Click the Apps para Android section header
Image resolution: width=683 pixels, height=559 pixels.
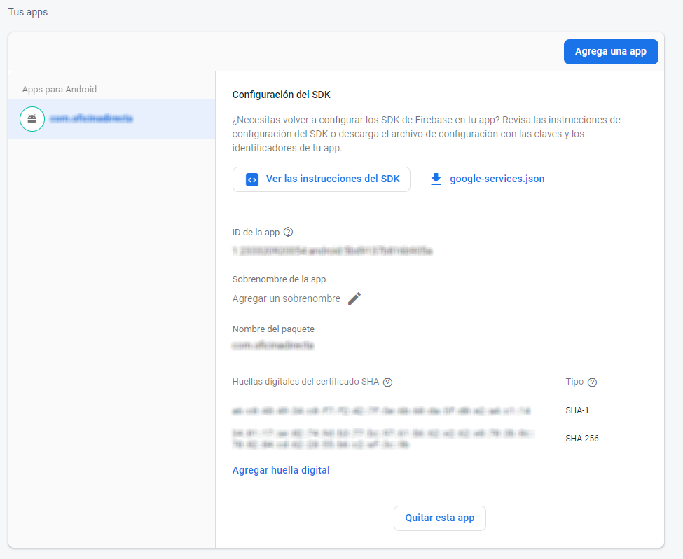tap(60, 90)
